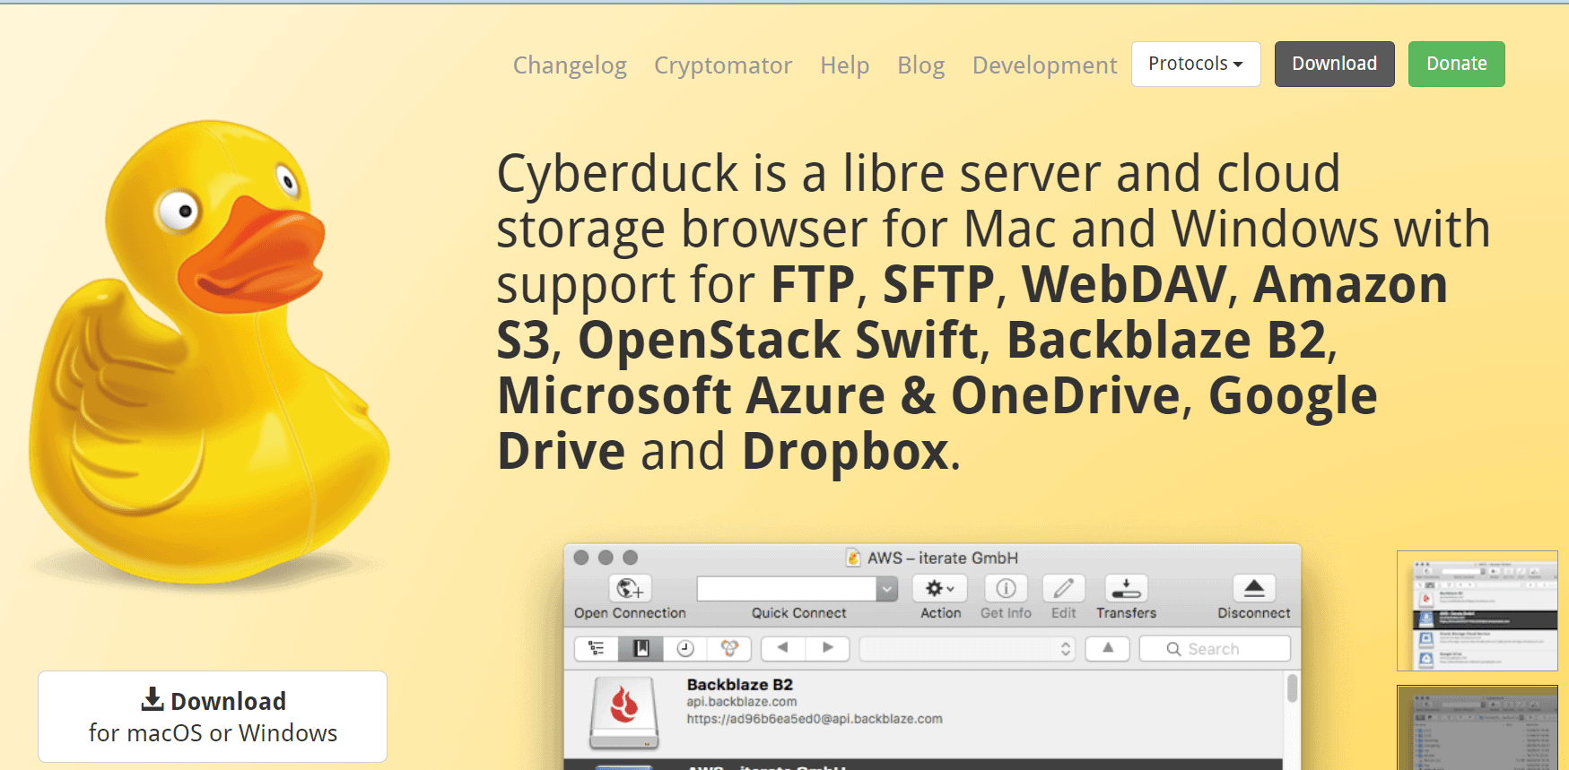
Task: Click the https://ad96b6ea5ed0@api.backblaze.com URL
Action: (815, 719)
